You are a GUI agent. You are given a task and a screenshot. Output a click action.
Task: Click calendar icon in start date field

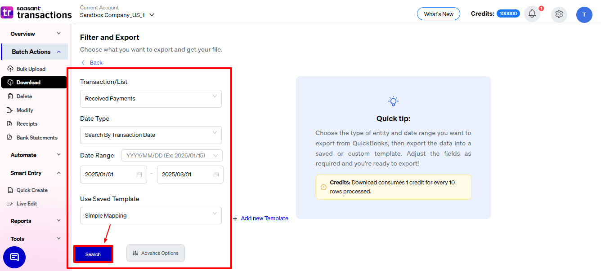[139, 175]
